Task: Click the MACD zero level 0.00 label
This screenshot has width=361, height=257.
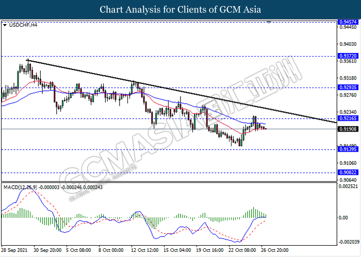Action: point(343,217)
